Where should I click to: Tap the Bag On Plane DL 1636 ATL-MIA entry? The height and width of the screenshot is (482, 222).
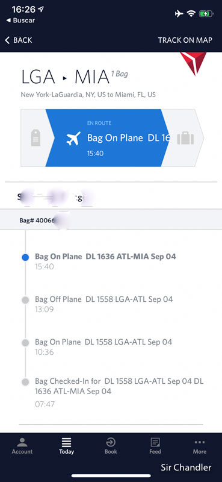tap(106, 261)
